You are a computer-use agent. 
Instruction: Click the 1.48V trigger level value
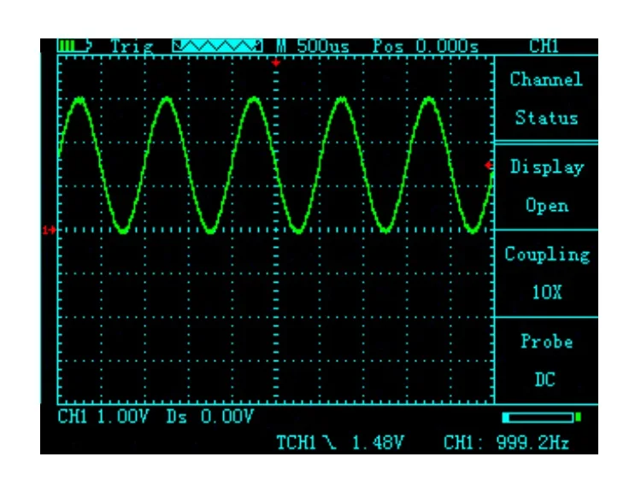click(378, 442)
